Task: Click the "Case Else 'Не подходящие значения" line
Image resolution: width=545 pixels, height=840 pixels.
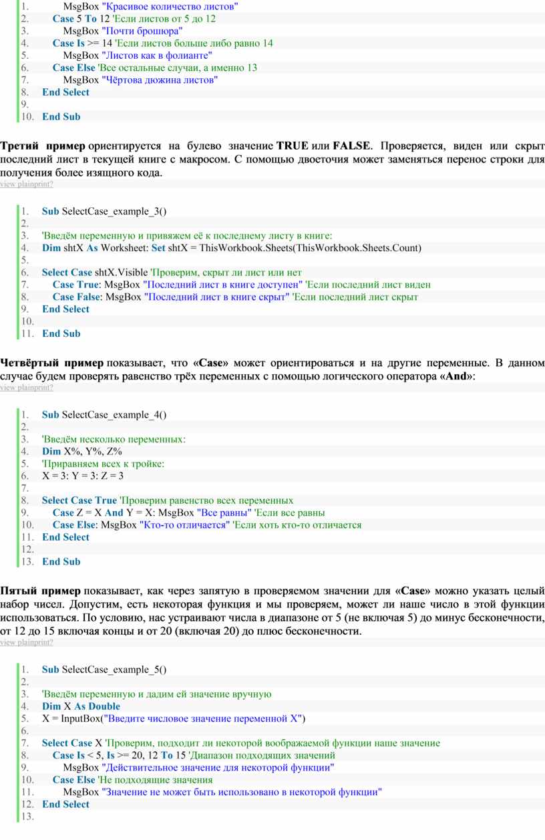Action: point(132,780)
